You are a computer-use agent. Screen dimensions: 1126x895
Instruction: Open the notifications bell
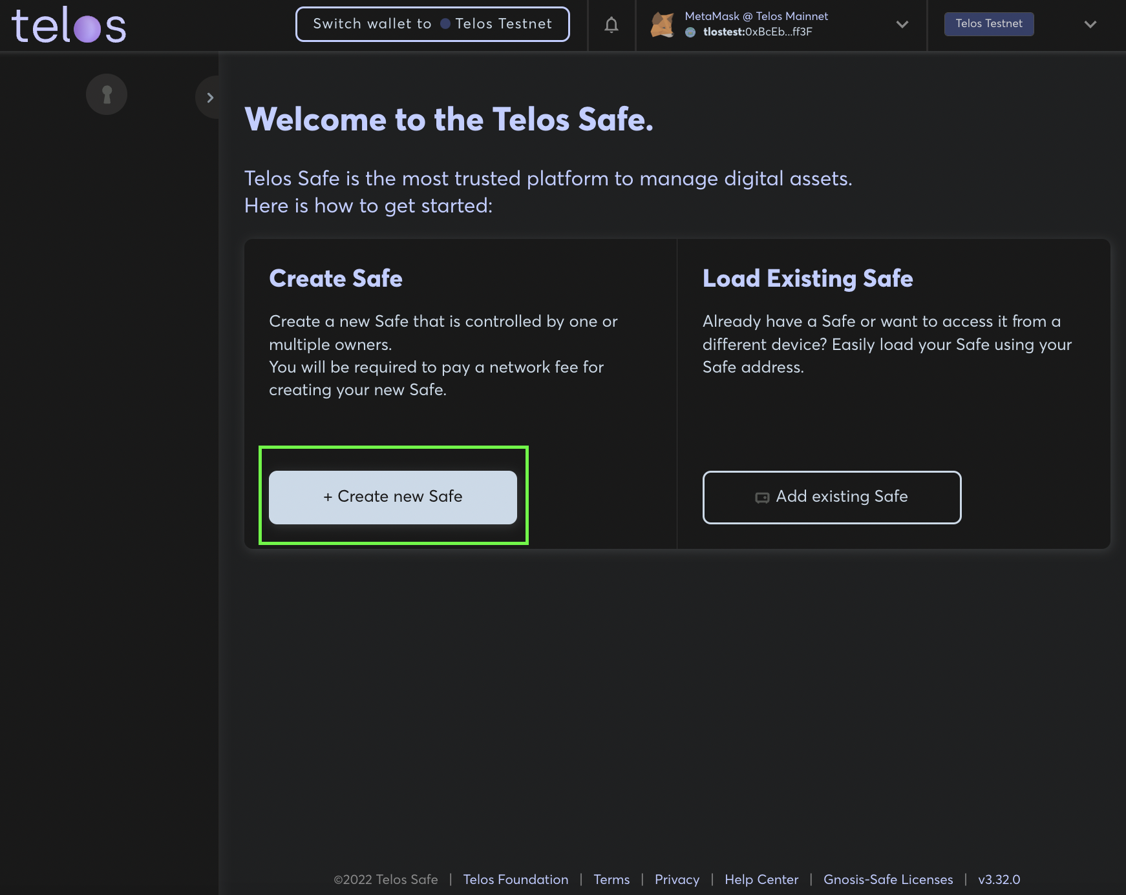pyautogui.click(x=611, y=25)
